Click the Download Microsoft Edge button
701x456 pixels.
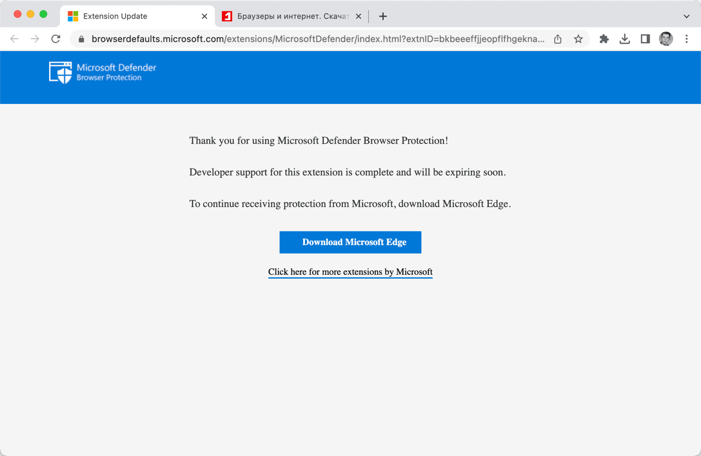(x=350, y=243)
